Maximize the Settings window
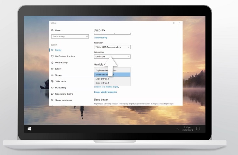 (173, 23)
